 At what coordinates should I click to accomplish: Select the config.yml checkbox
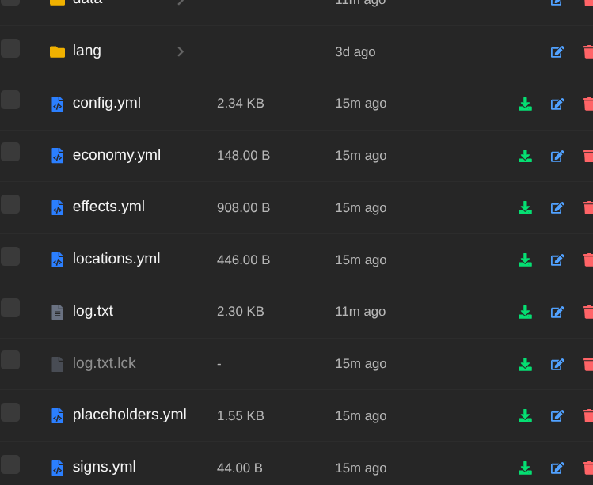(x=10, y=100)
